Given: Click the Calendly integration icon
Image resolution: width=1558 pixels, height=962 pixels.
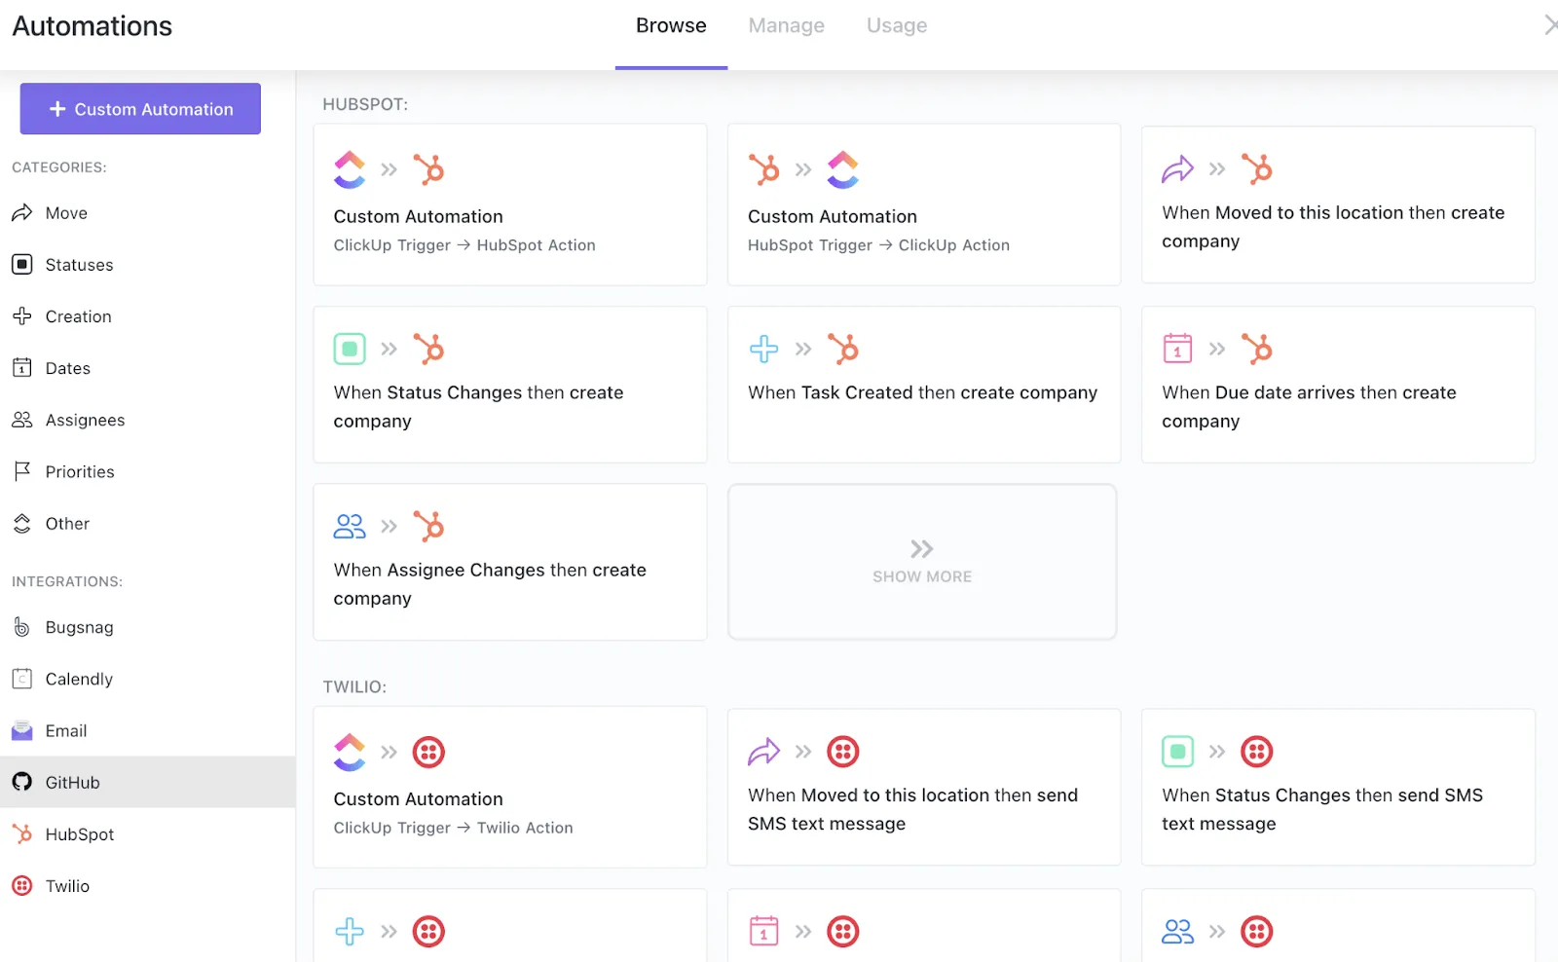Looking at the screenshot, I should tap(22, 679).
